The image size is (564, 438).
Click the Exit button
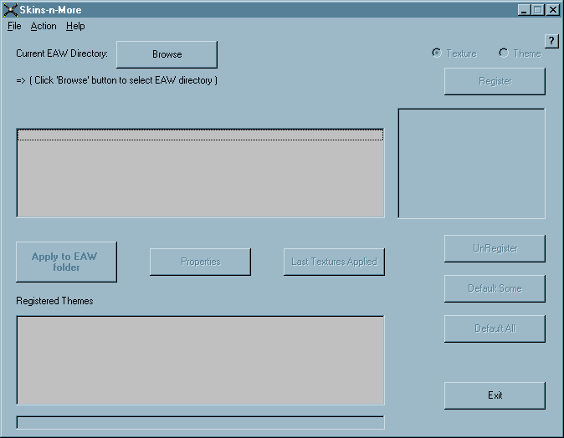[495, 395]
